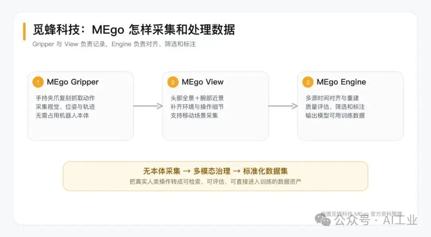
Task: Click the orange number 3 badge
Action: click(x=308, y=82)
